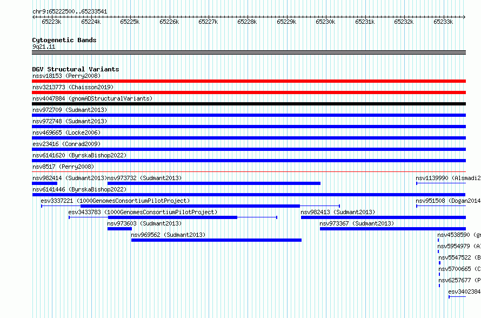Click the nsv972748 (Sudmant2013) label
Screen dimensions: 481x318
70,121
